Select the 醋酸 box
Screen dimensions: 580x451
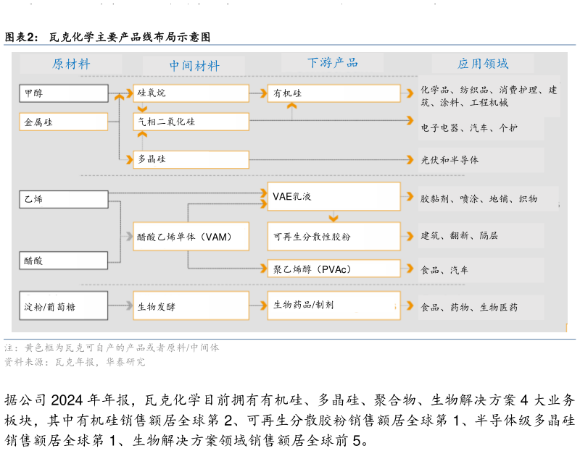pyautogui.click(x=64, y=261)
